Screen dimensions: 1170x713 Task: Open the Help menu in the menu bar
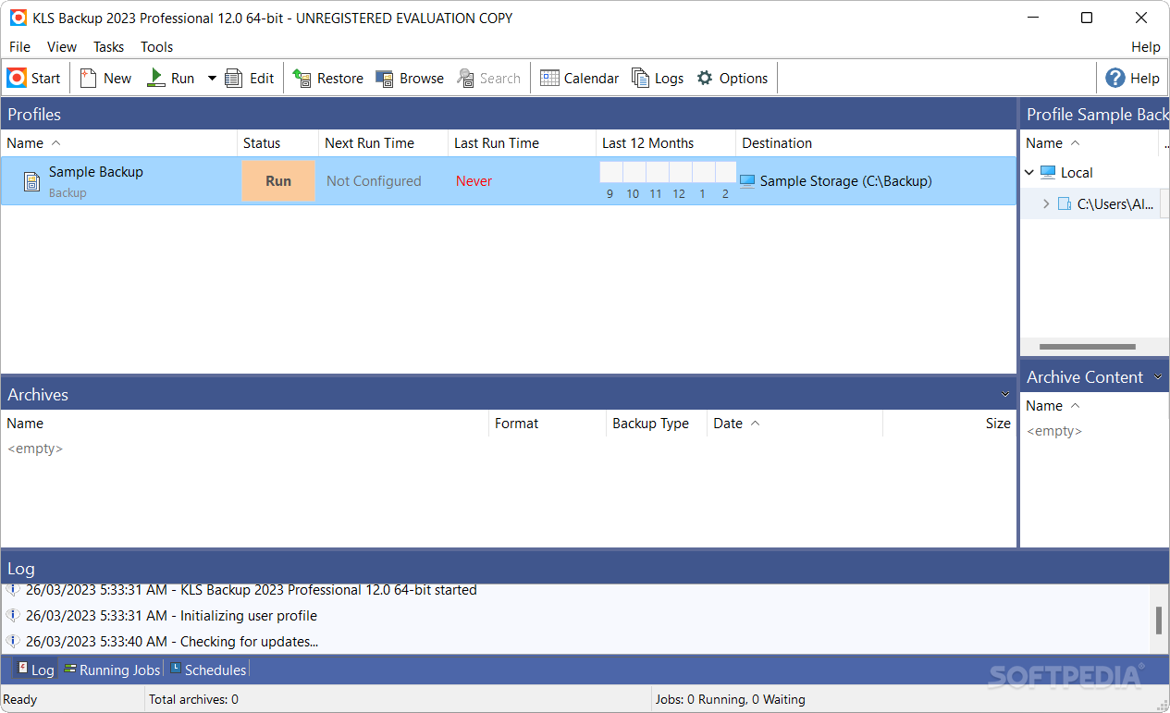tap(1146, 47)
